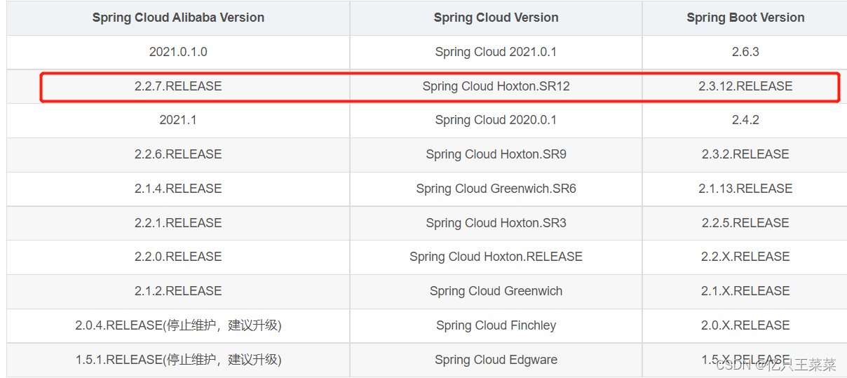The height and width of the screenshot is (378, 847).
Task: Click the 'Spring Cloud Hoxton.RELEASE' cell
Action: [496, 257]
